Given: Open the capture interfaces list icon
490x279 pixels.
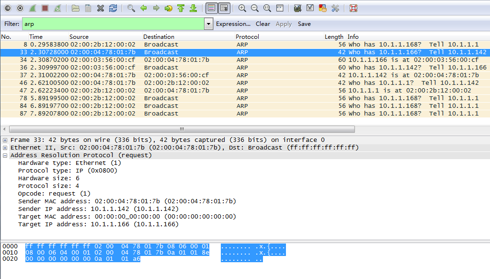Looking at the screenshot, I should coord(8,8).
